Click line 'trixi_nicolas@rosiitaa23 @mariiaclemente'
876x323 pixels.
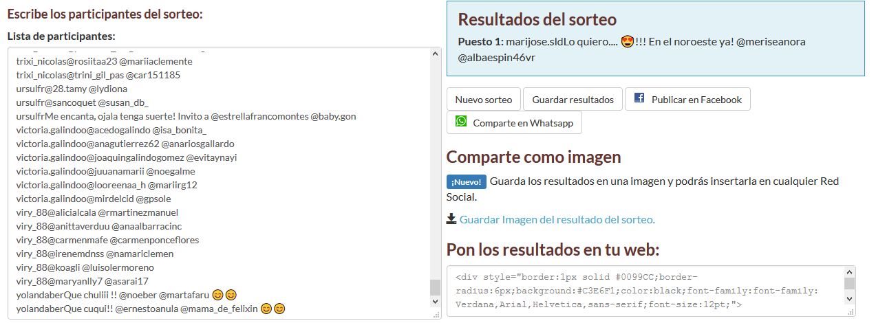tap(104, 61)
